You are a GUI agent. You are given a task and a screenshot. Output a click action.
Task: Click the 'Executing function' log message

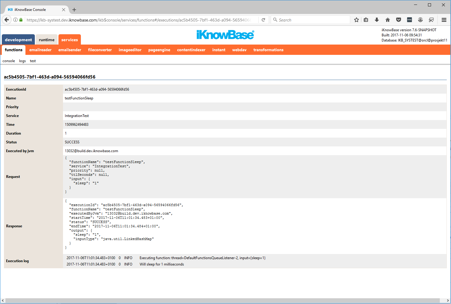(x=202, y=258)
